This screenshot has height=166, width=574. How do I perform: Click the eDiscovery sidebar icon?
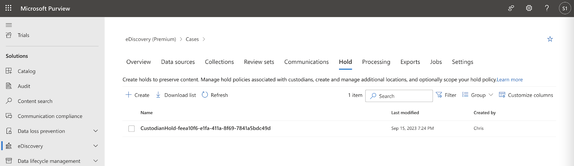(9, 146)
